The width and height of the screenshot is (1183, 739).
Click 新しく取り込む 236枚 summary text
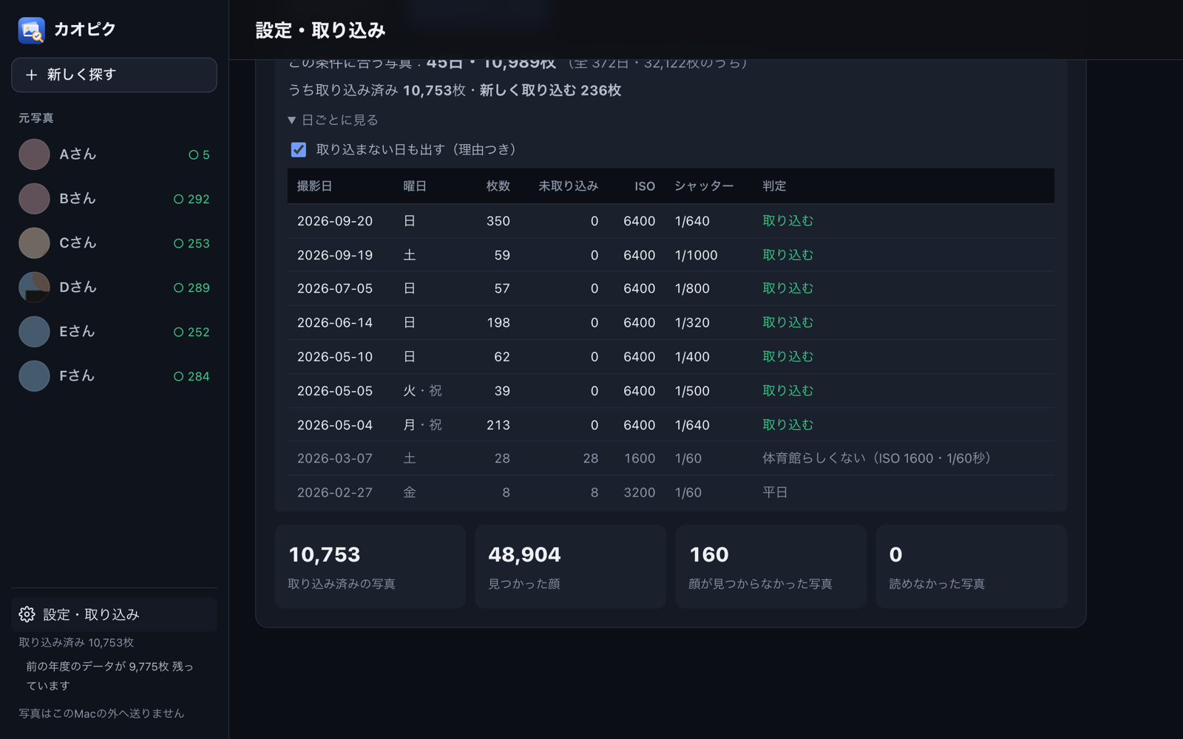pyautogui.click(x=550, y=90)
